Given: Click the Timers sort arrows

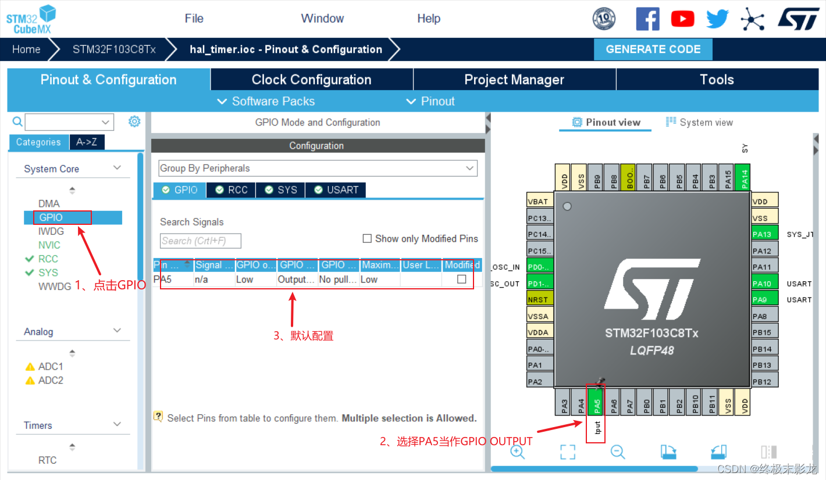Looking at the screenshot, I should [72, 447].
